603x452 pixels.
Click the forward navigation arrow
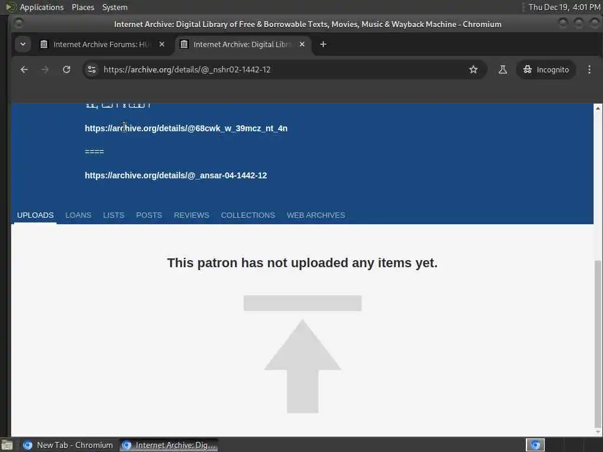45,69
